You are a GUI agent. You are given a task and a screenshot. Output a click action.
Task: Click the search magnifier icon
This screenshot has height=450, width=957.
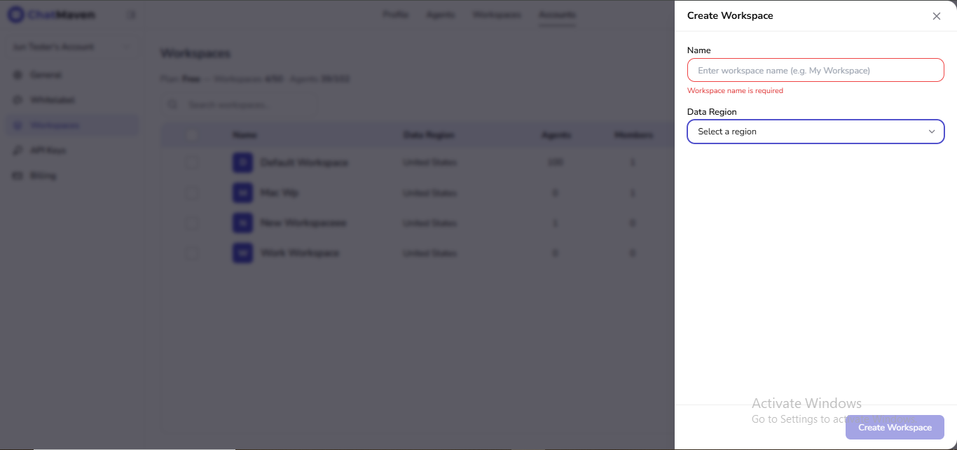(x=172, y=104)
